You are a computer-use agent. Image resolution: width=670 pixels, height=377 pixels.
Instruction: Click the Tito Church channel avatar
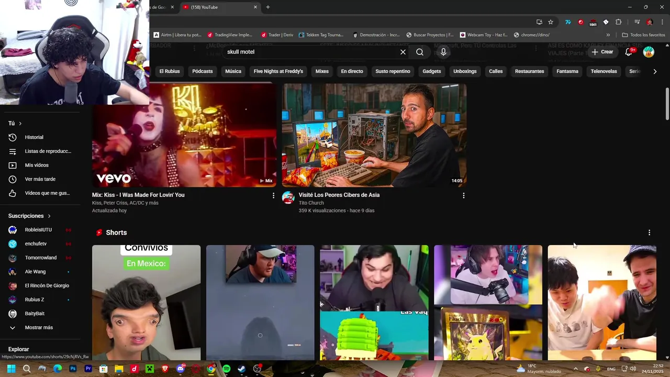288,197
